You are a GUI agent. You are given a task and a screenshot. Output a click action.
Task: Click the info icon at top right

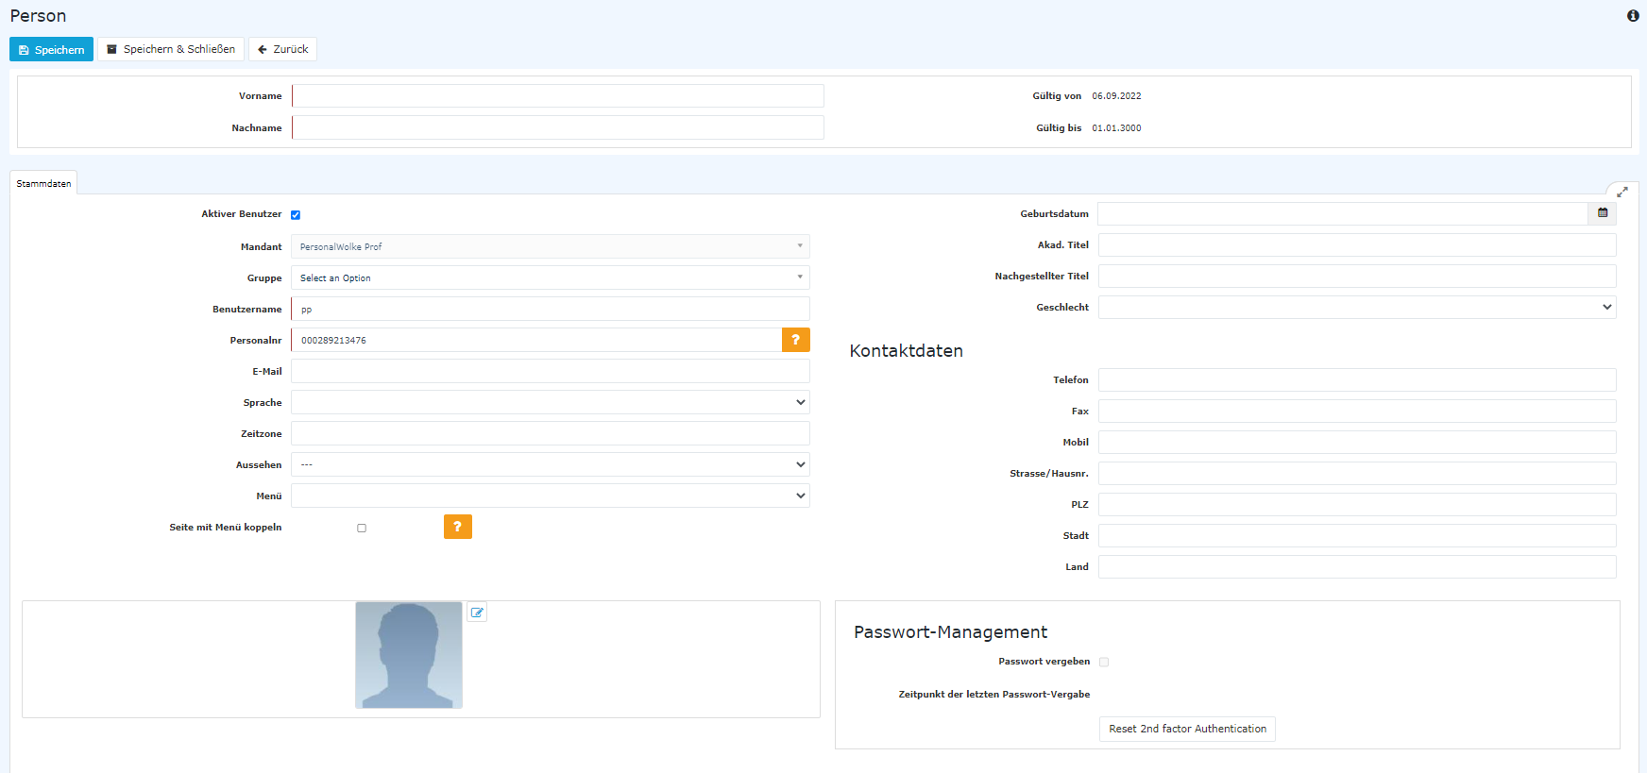tap(1633, 16)
